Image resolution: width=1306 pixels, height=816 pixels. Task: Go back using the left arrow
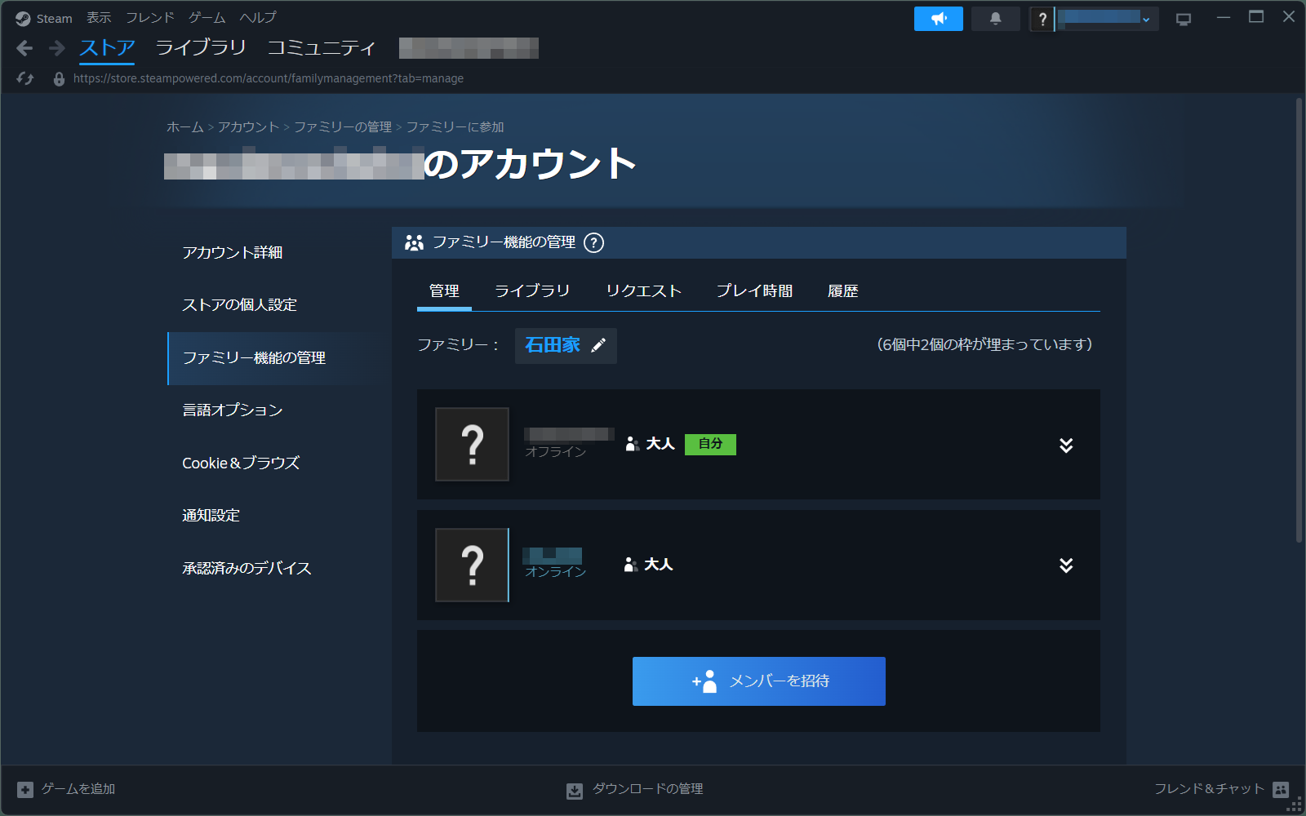coord(24,47)
